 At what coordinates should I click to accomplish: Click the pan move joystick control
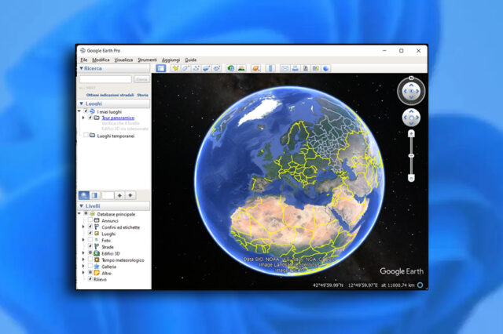411,118
